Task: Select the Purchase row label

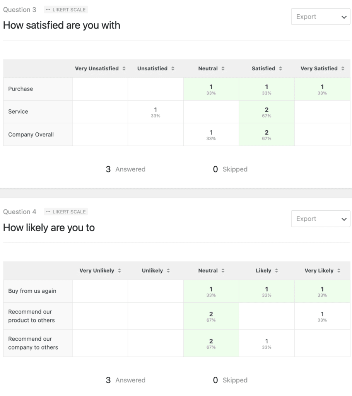Action: pyautogui.click(x=21, y=89)
